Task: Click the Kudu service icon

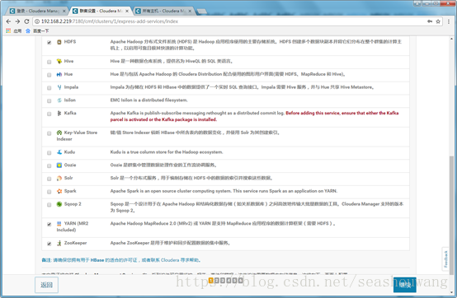Action: (59, 152)
